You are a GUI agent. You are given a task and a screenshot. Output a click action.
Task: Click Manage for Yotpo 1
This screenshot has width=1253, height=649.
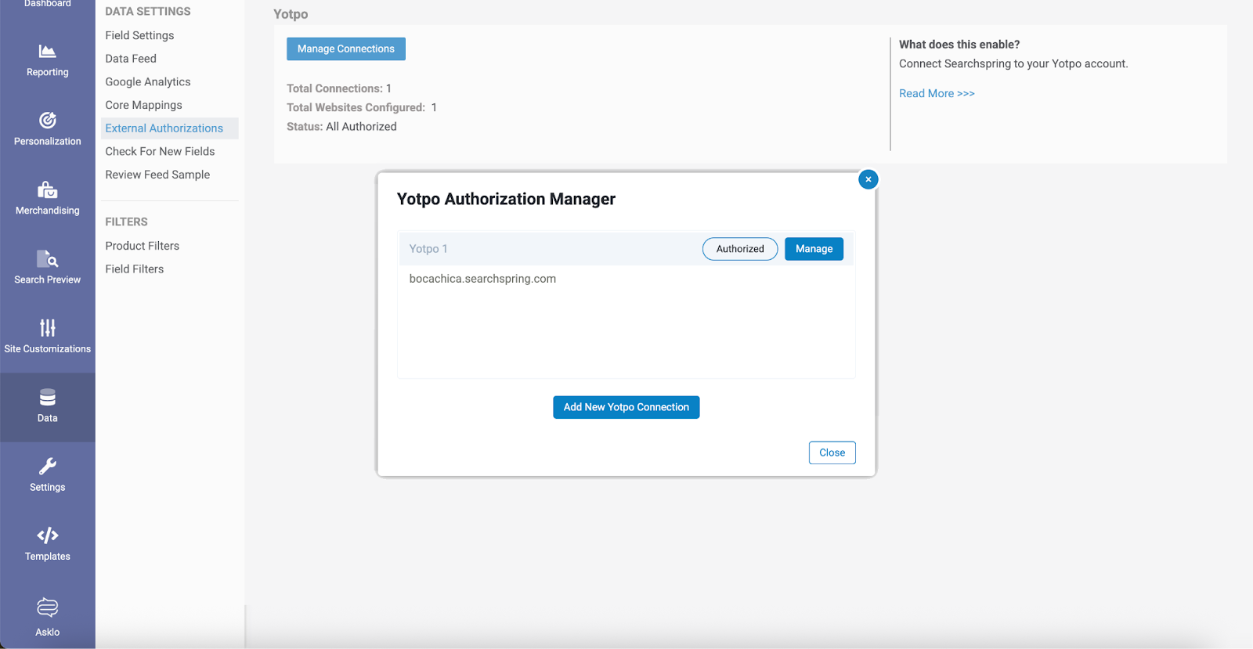(814, 249)
